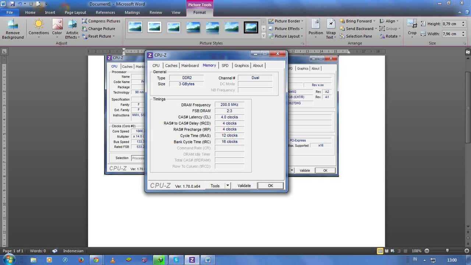The width and height of the screenshot is (471, 265).
Task: Click the zoom in plus icon
Action: 467,251
